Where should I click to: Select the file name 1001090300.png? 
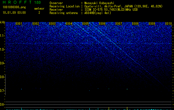14,7
